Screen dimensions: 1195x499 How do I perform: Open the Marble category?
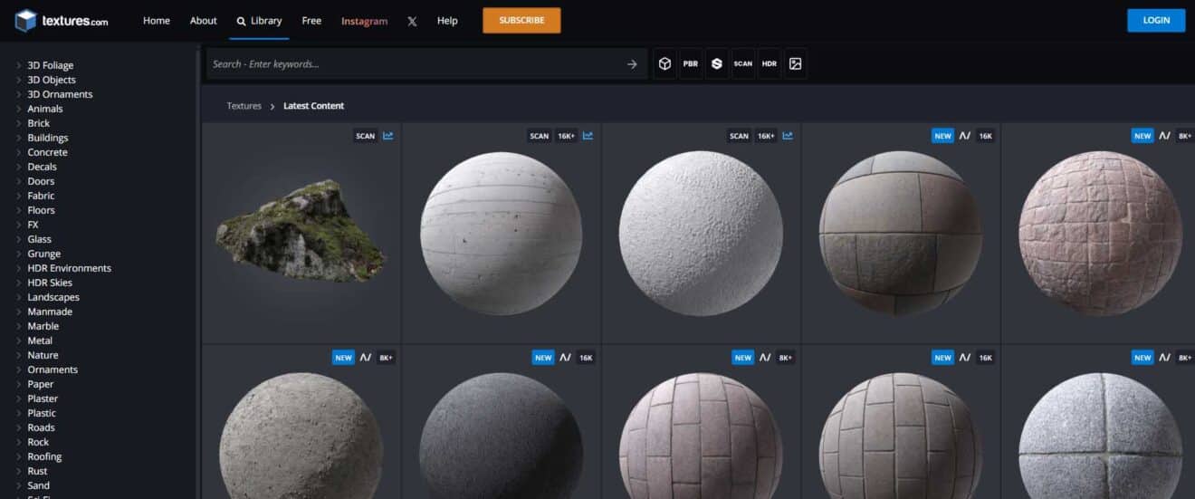[x=43, y=326]
